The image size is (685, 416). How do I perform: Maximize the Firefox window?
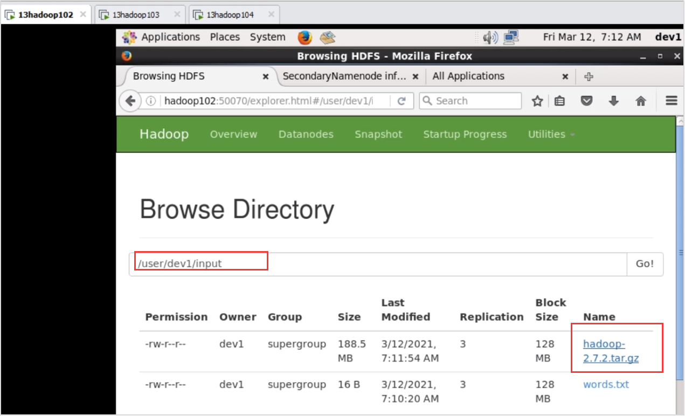(x=660, y=56)
